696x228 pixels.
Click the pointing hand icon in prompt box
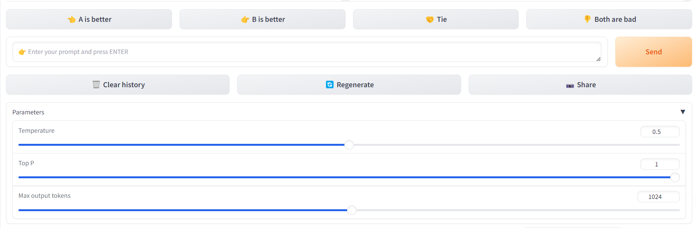tap(22, 52)
